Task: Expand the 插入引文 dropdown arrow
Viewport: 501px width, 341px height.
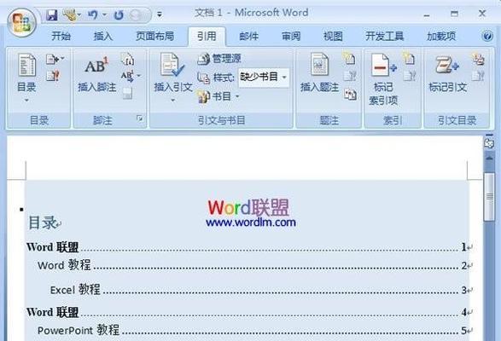Action: pyautogui.click(x=173, y=101)
